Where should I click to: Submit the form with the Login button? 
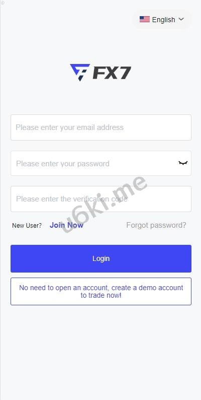[101, 258]
